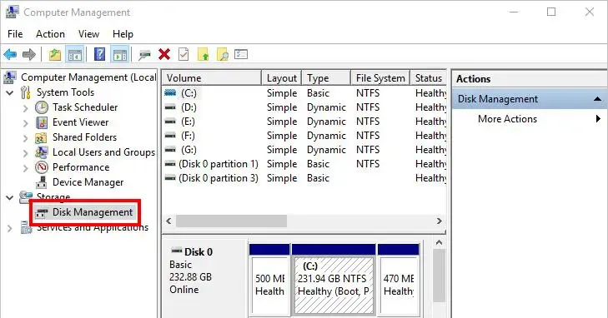
Task: Toggle Show/Hide Console Tree toolbar icon
Action: click(75, 55)
